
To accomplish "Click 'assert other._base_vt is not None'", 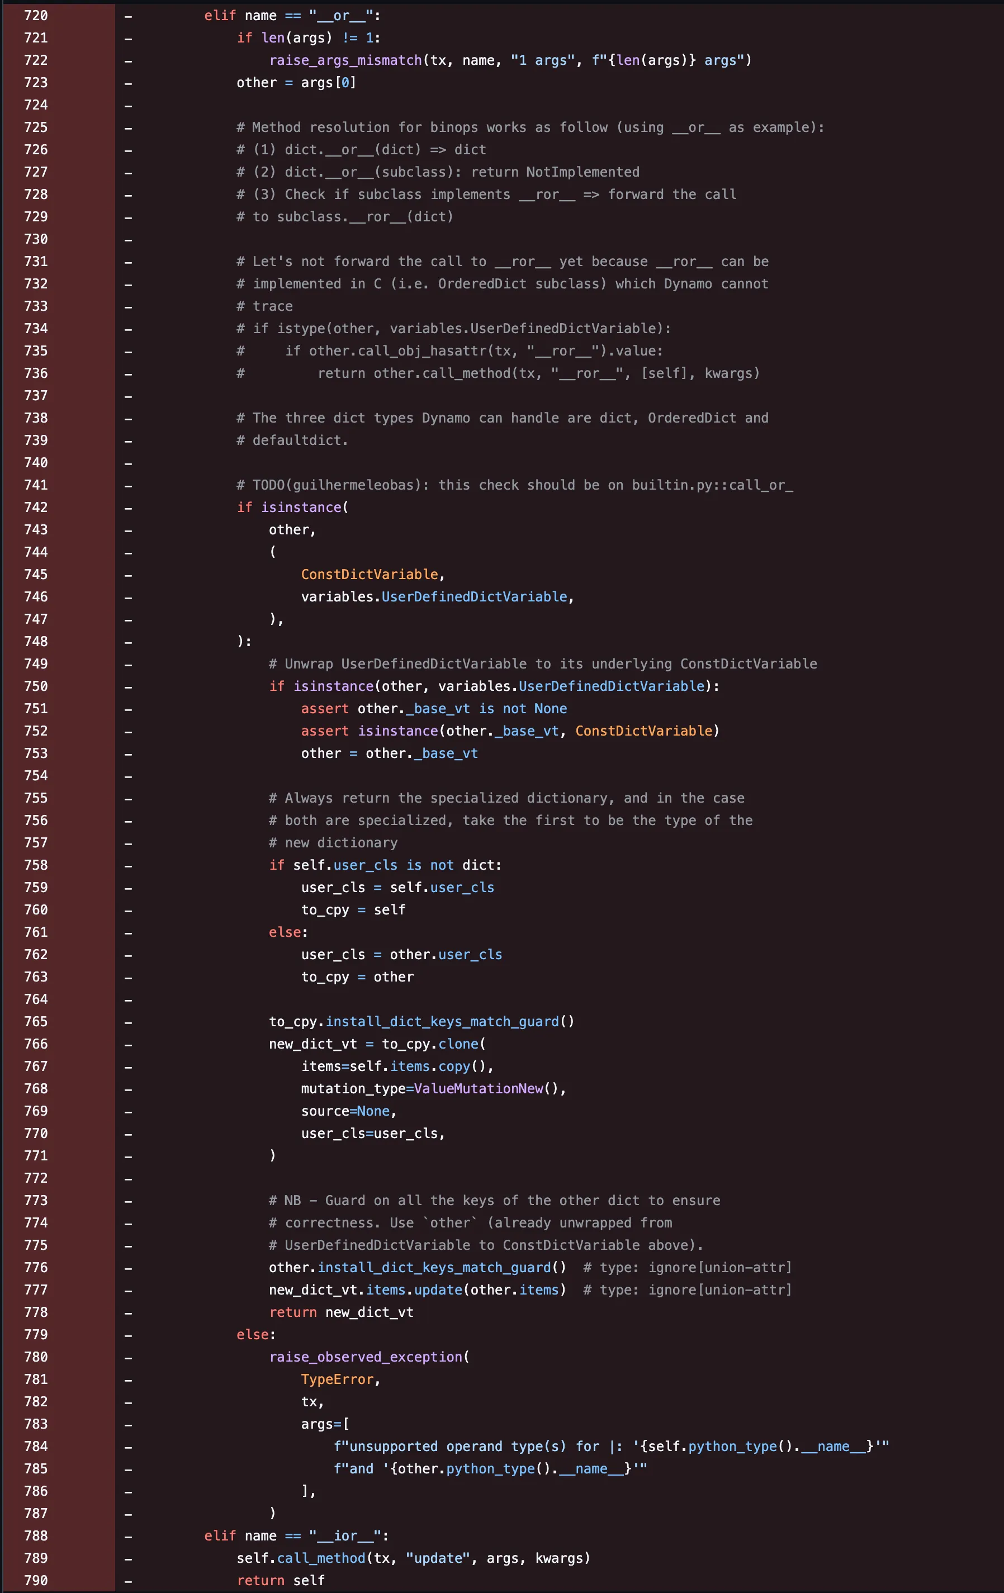I will (434, 709).
